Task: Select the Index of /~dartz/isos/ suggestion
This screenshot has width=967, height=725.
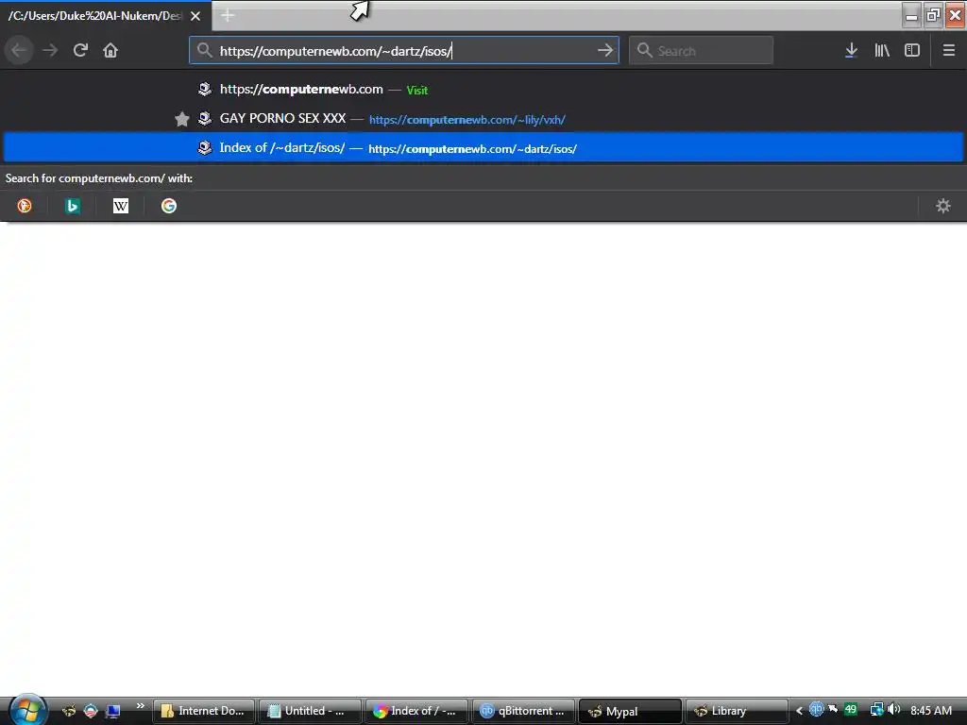Action: (x=483, y=148)
